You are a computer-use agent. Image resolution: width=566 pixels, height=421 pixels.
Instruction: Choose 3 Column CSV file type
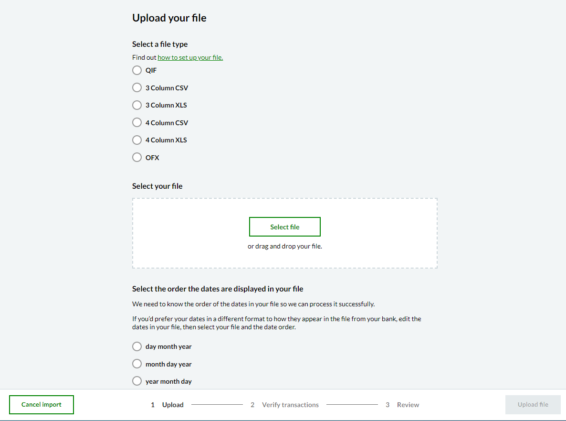(x=137, y=88)
